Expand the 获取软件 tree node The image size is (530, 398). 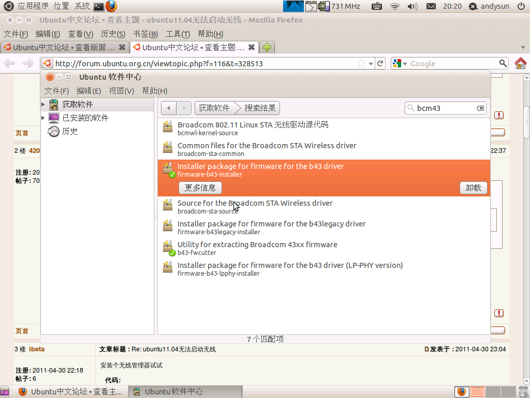coord(43,104)
